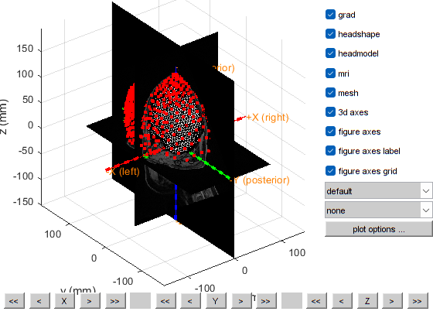Jump Z slice far forward with >> button
This screenshot has width=433, height=325.
tap(418, 301)
